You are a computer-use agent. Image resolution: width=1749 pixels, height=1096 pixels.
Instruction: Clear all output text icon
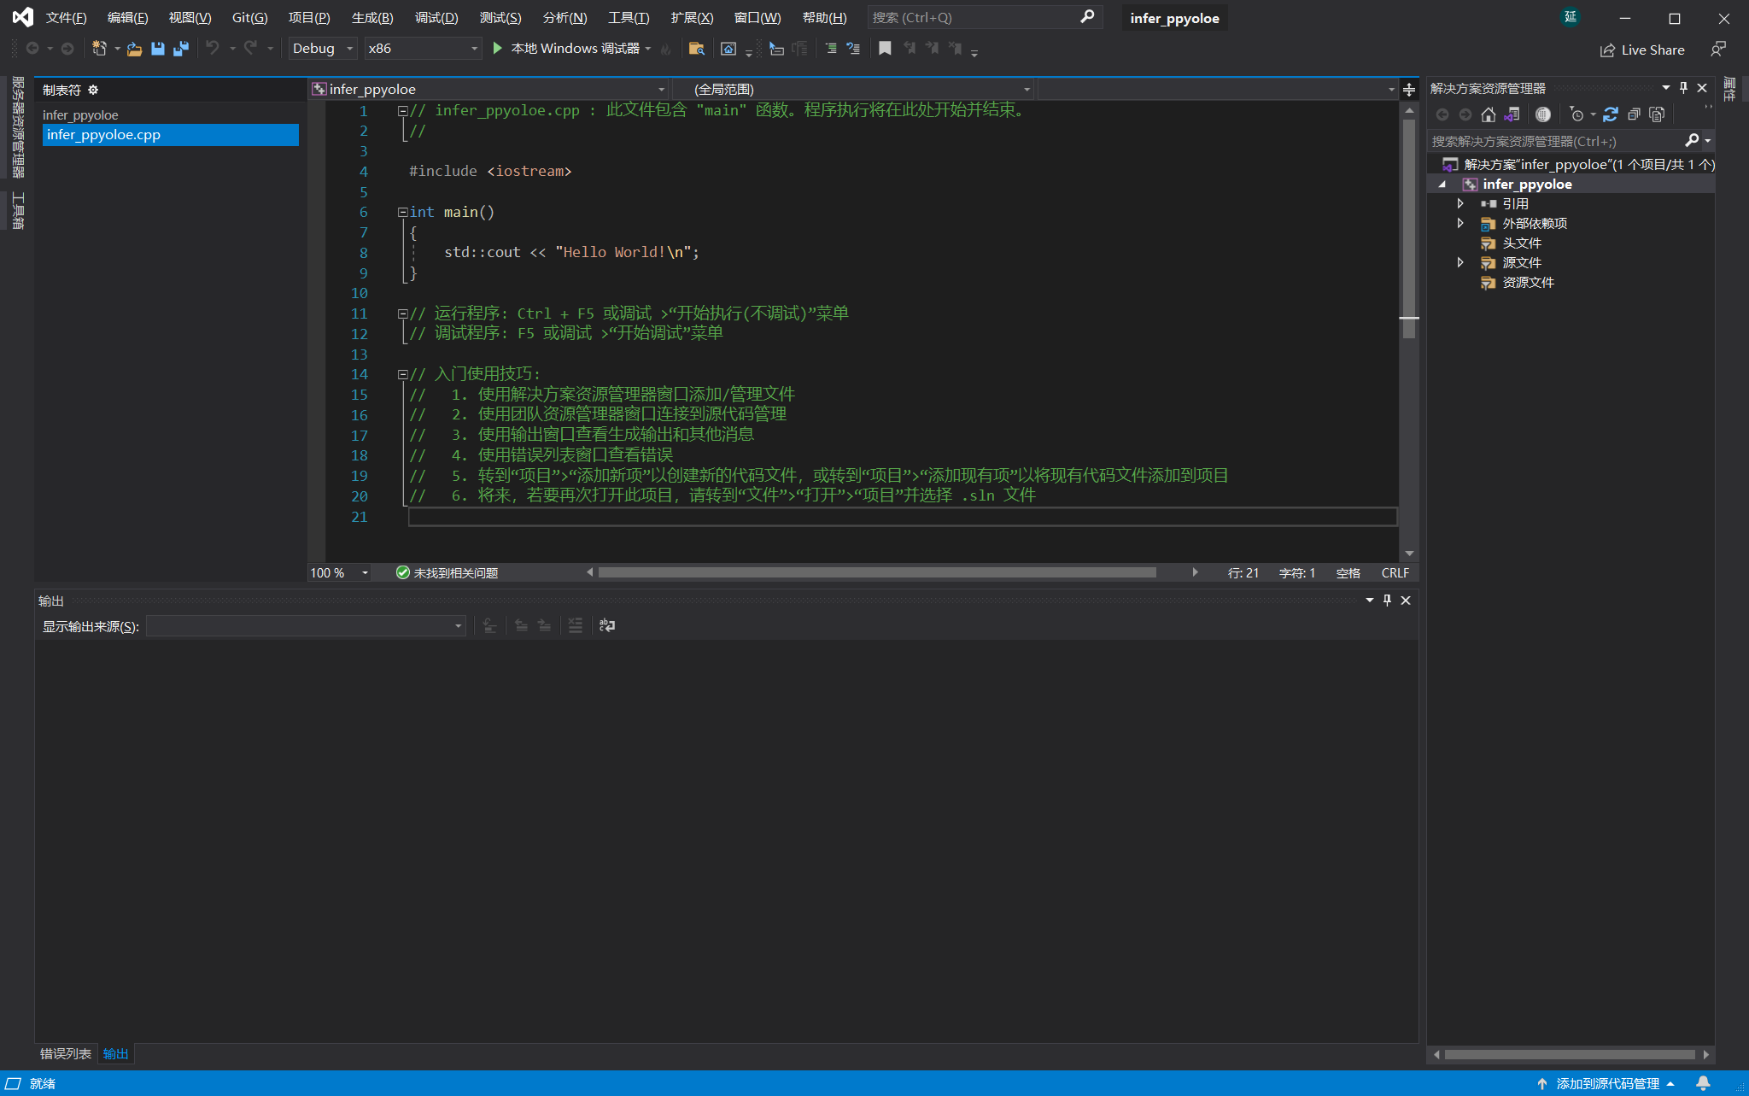pyautogui.click(x=576, y=626)
